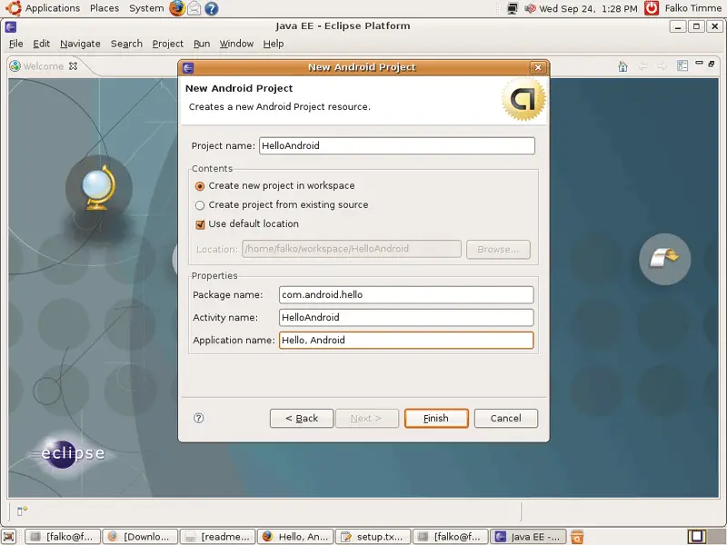Click the Show Desktop icon in bottom panel
The width and height of the screenshot is (727, 545).
pyautogui.click(x=9, y=537)
